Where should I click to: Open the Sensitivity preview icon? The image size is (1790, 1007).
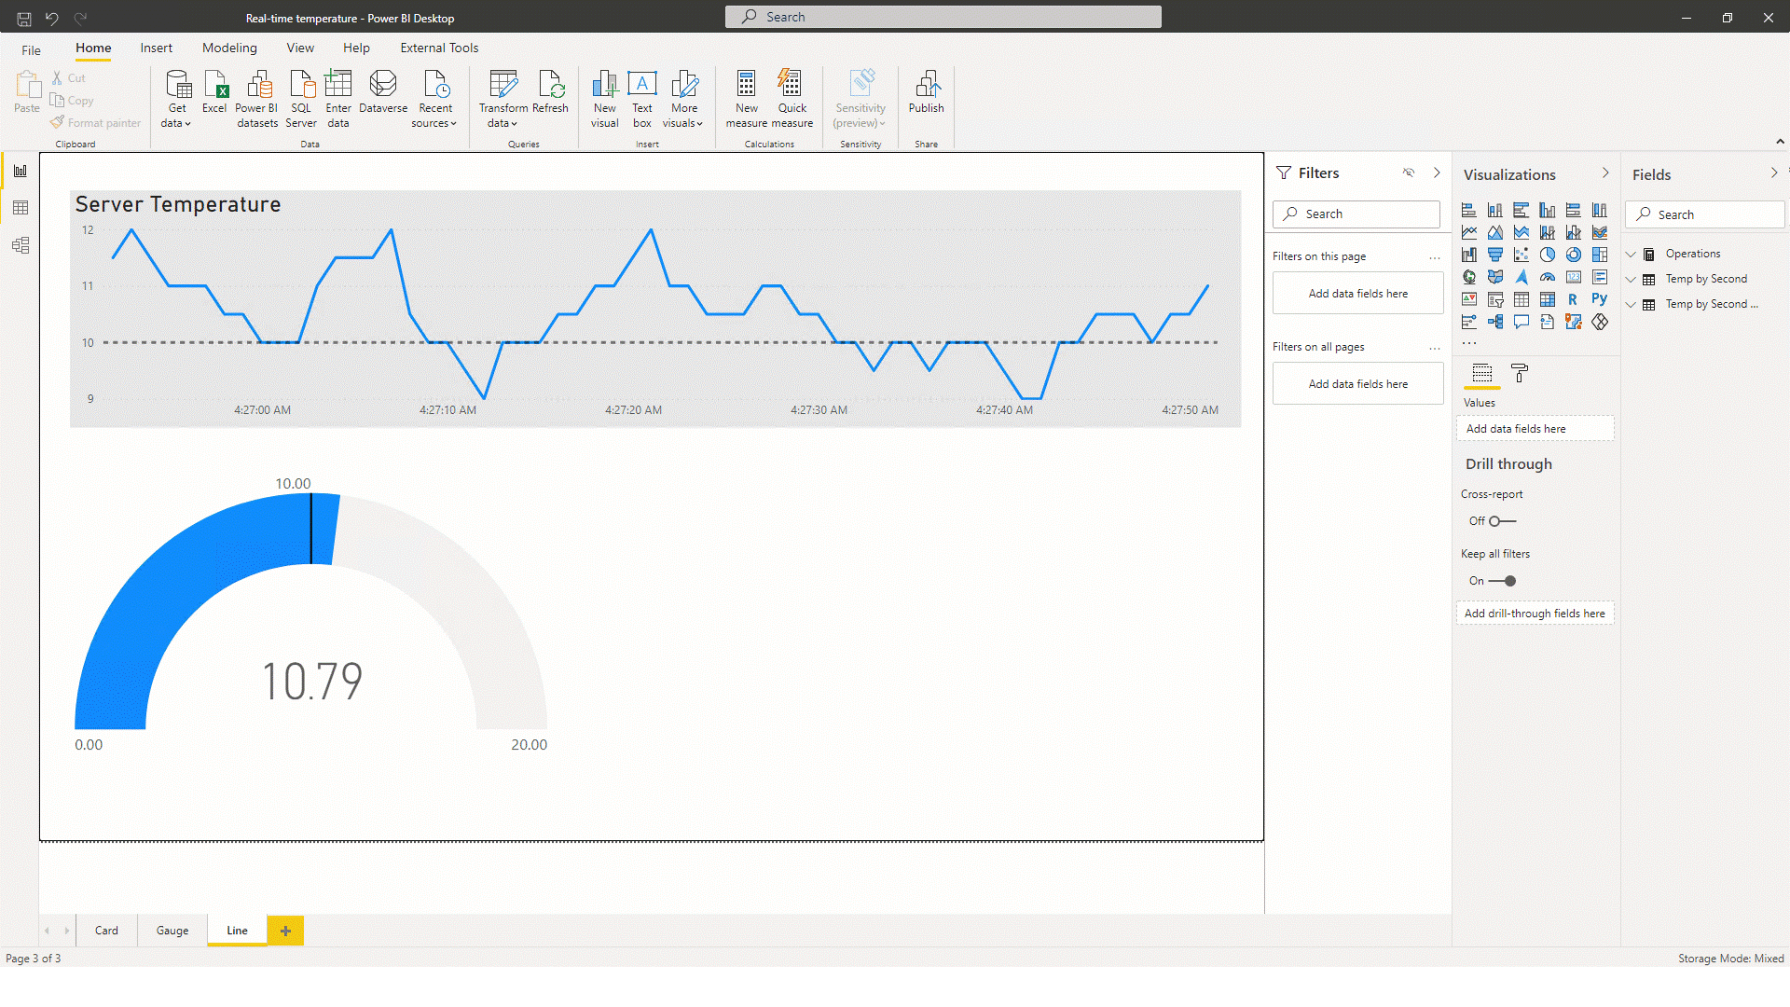click(x=861, y=96)
